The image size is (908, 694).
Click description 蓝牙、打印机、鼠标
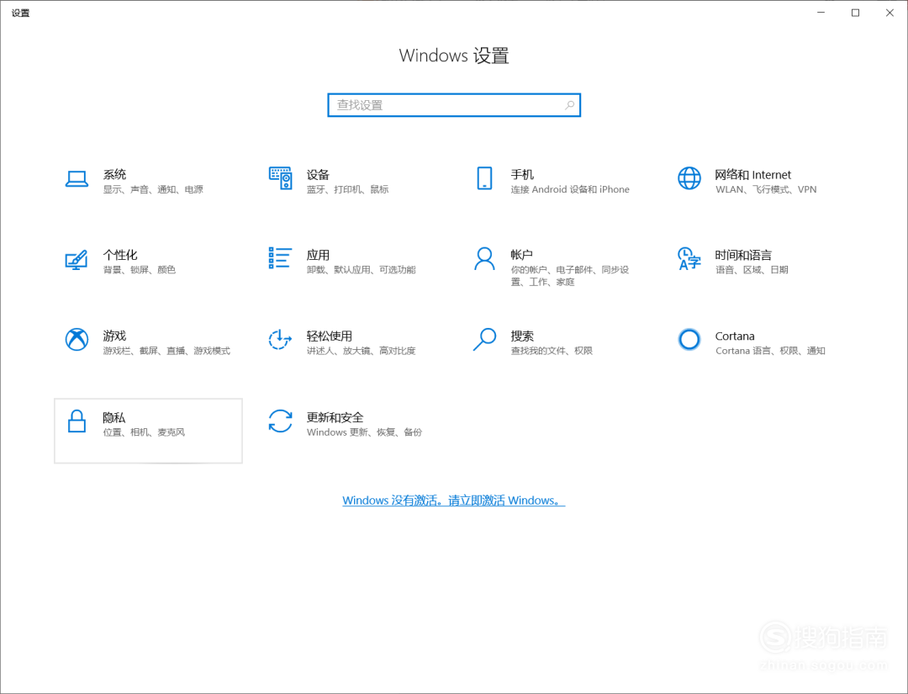(x=347, y=189)
